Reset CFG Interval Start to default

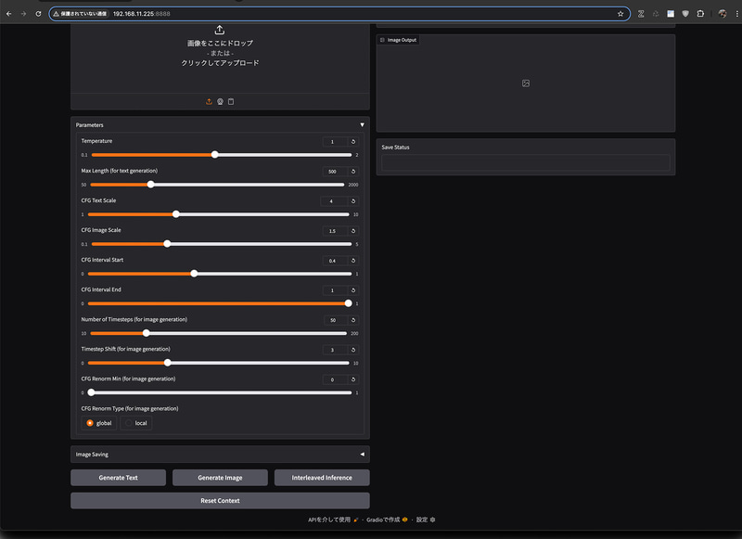(x=353, y=261)
